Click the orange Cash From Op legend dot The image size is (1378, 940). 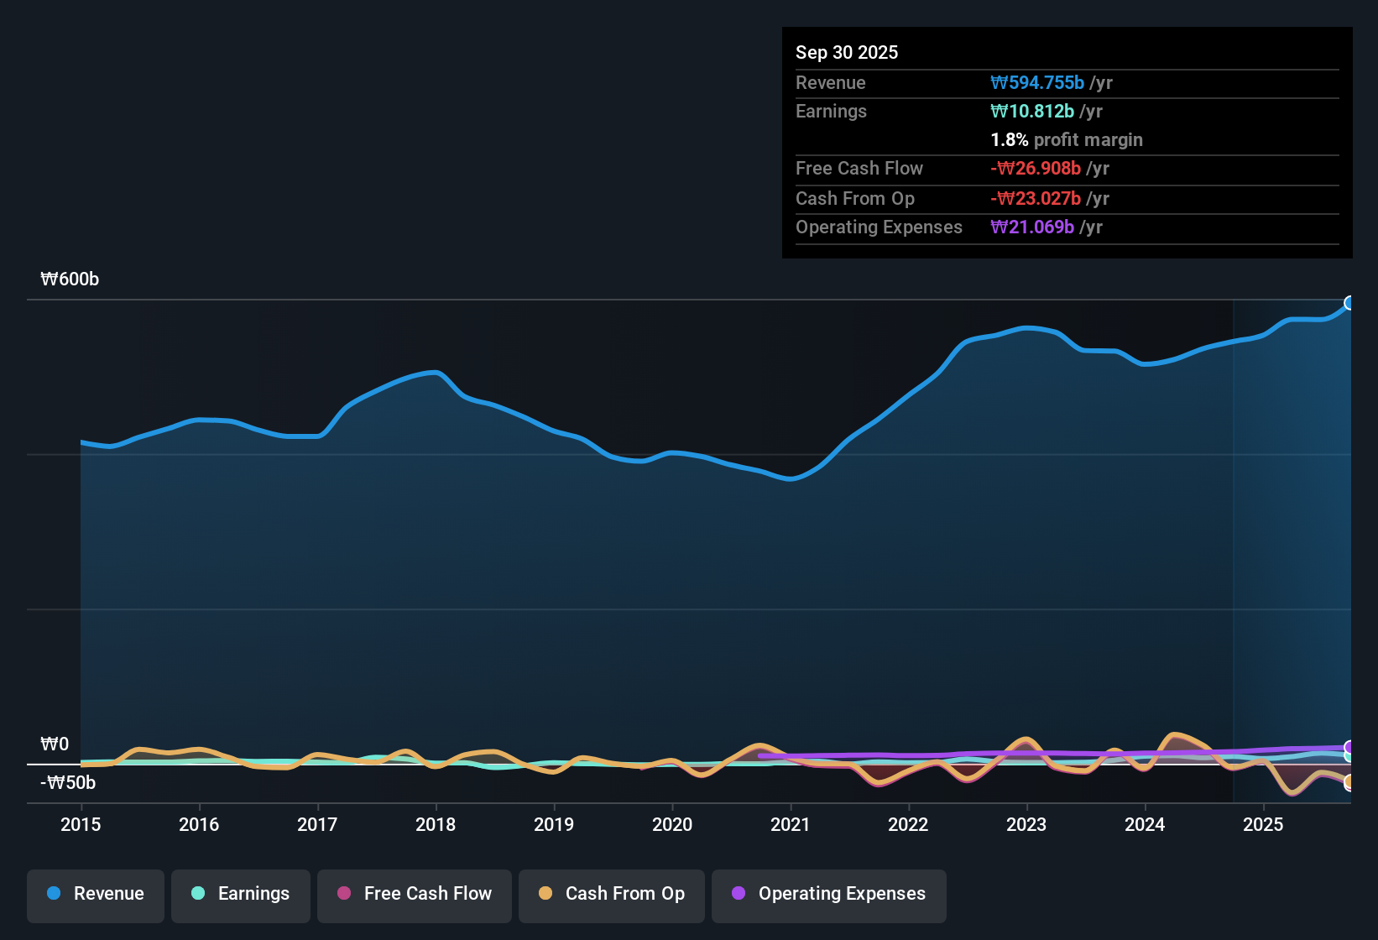545,893
